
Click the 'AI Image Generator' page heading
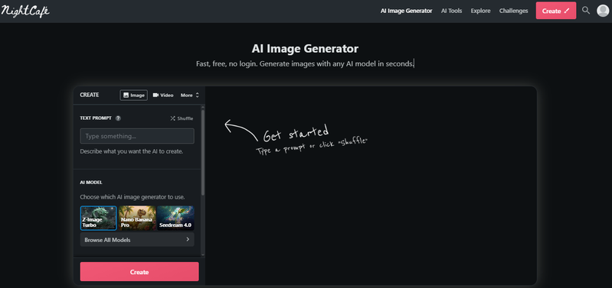tap(305, 49)
